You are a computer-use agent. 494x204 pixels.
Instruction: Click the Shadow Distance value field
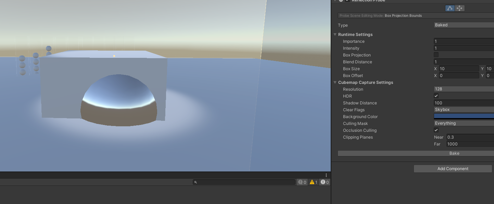point(464,103)
